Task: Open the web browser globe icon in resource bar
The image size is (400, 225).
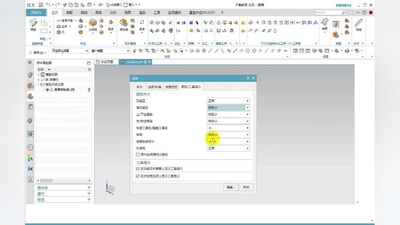Action: click(x=30, y=134)
